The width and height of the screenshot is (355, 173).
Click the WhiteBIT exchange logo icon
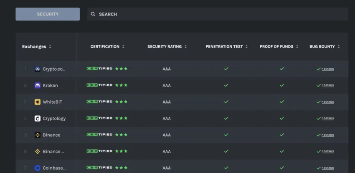pyautogui.click(x=38, y=102)
